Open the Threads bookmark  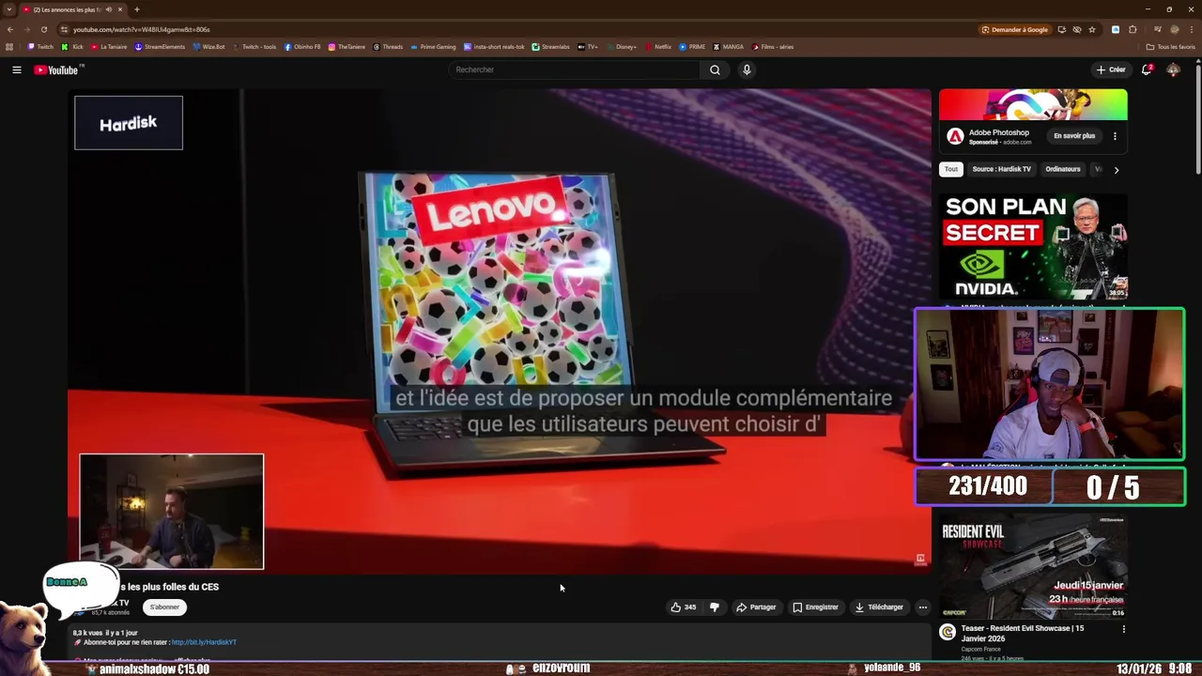pos(388,47)
